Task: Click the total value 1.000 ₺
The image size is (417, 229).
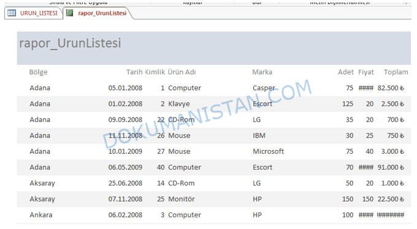Action: [392, 183]
